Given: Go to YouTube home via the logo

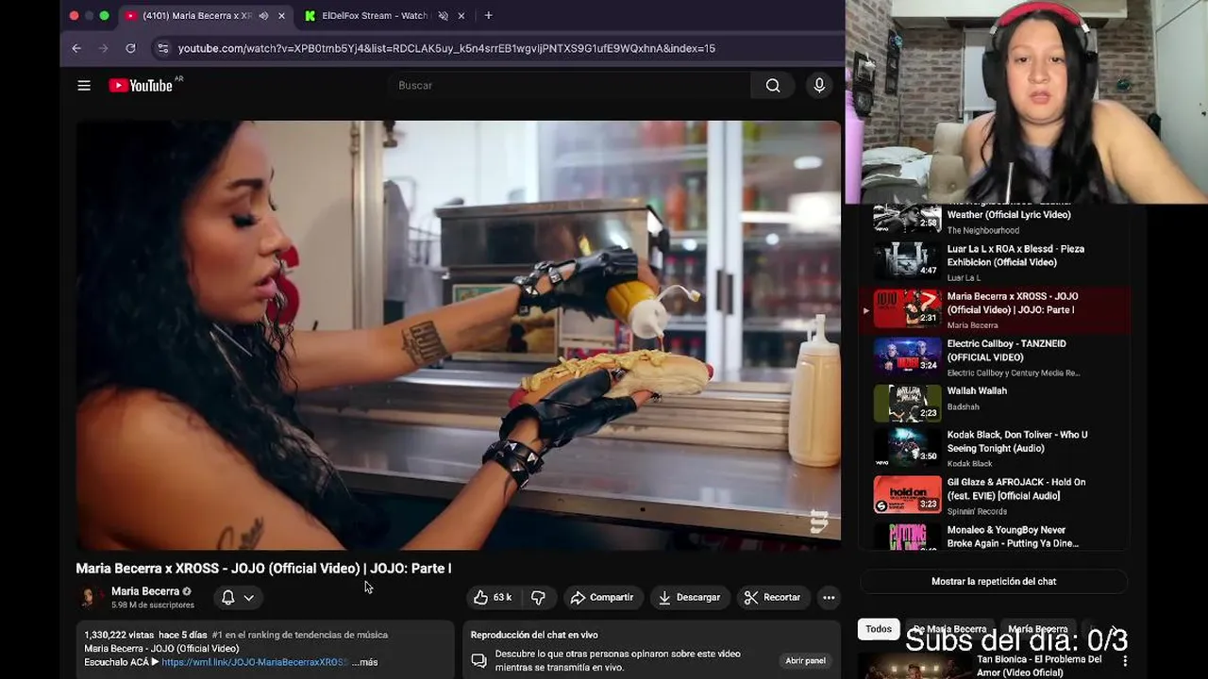Looking at the screenshot, I should click(141, 86).
